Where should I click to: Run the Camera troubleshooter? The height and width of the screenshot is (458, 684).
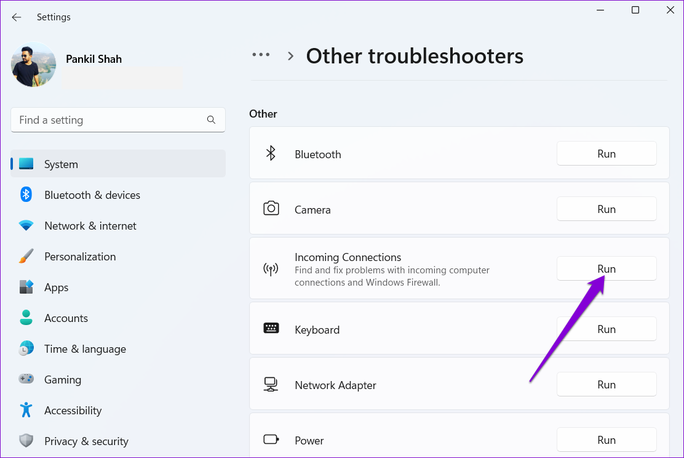606,209
